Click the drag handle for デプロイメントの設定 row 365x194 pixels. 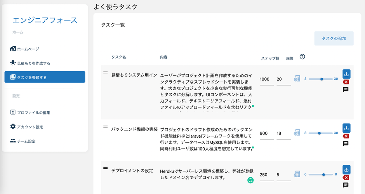(105, 168)
